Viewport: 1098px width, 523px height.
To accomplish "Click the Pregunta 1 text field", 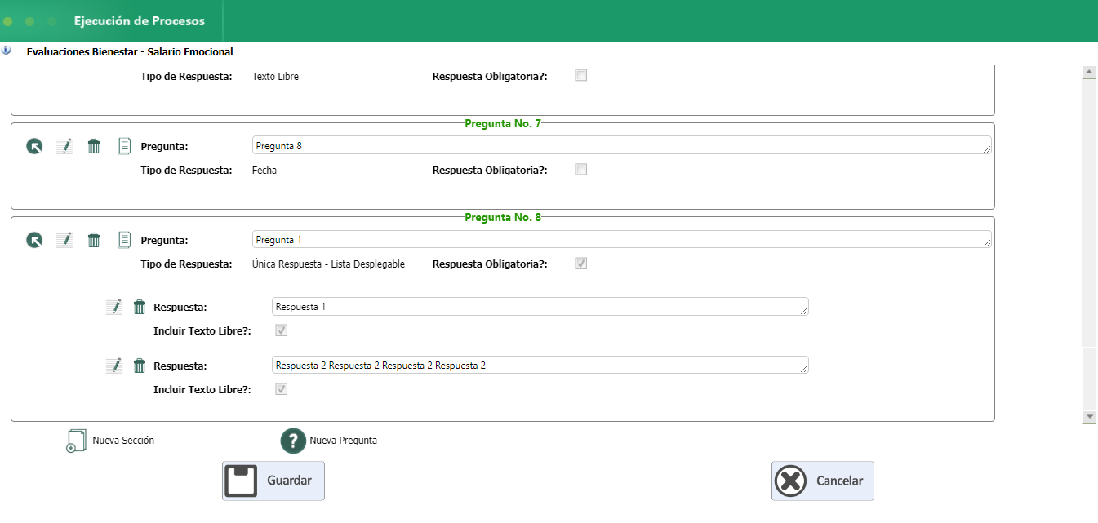I will click(x=622, y=239).
